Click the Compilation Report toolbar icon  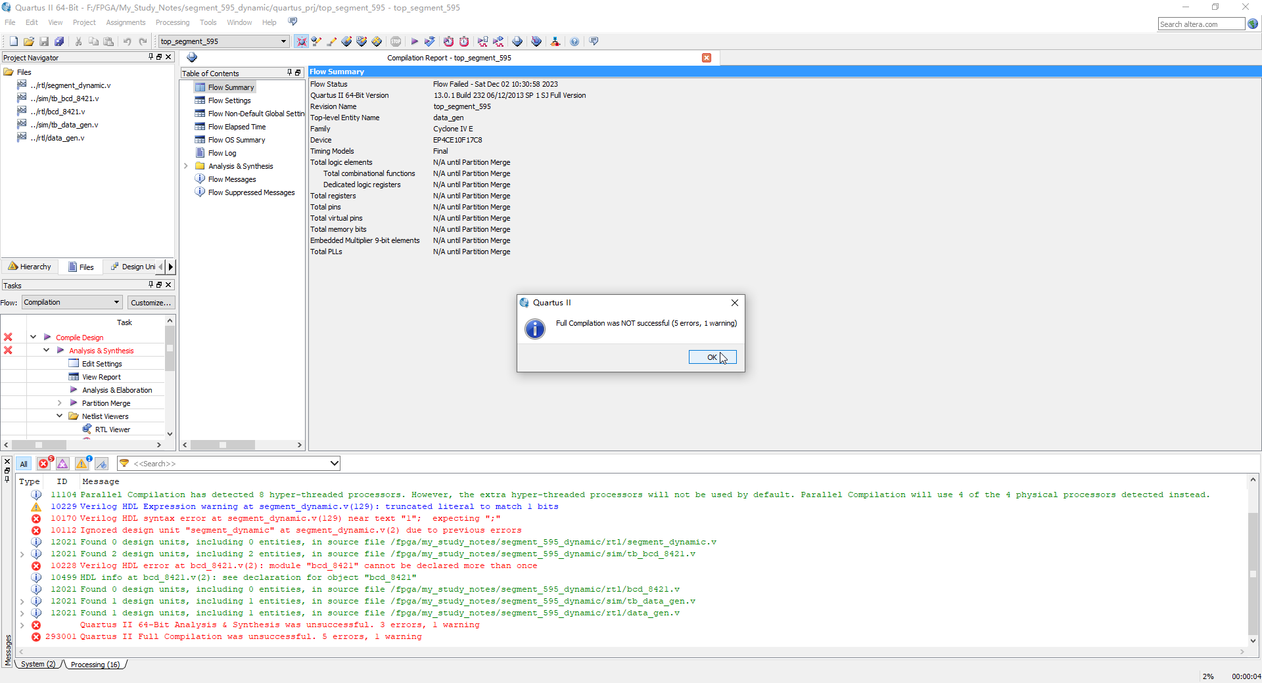point(518,41)
